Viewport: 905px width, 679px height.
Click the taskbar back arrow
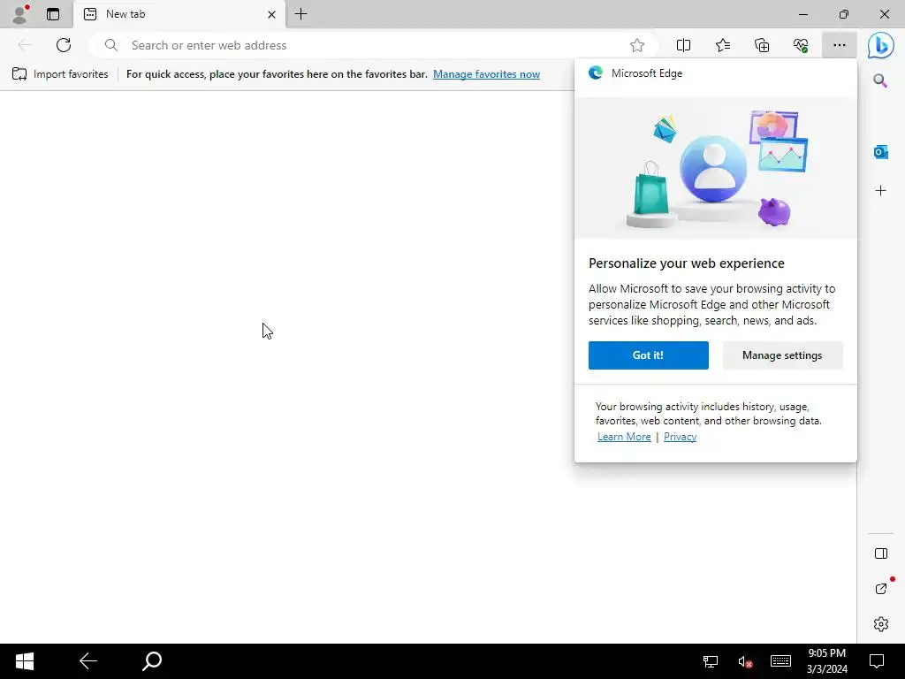(88, 661)
